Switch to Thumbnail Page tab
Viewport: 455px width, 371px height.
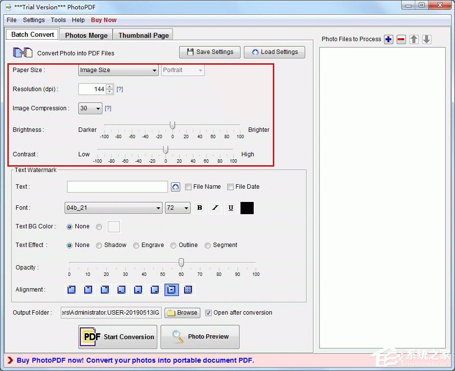[x=144, y=35]
